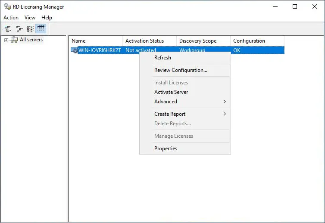Choose Review Configuration... from context menu
325x223 pixels.
pos(185,70)
